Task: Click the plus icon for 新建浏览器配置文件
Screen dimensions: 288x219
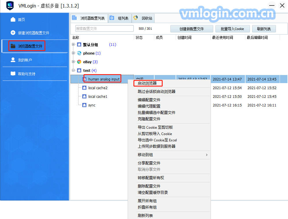Action: pyautogui.click(x=13, y=33)
